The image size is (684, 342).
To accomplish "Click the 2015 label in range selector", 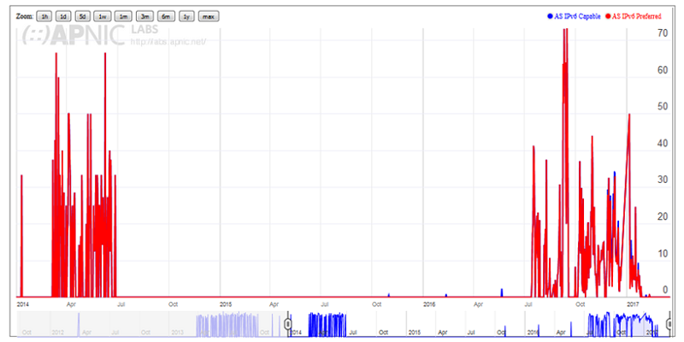I will (414, 332).
